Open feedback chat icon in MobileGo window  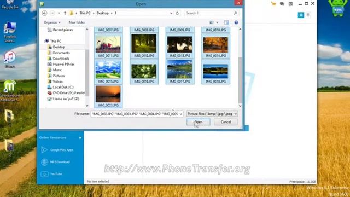282,4
